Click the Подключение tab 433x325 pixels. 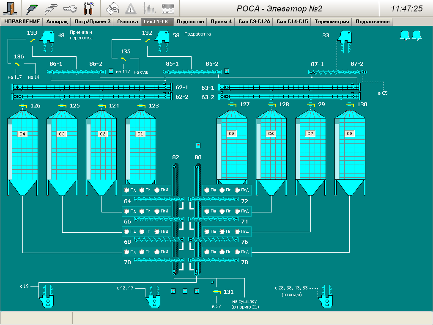(x=373, y=22)
